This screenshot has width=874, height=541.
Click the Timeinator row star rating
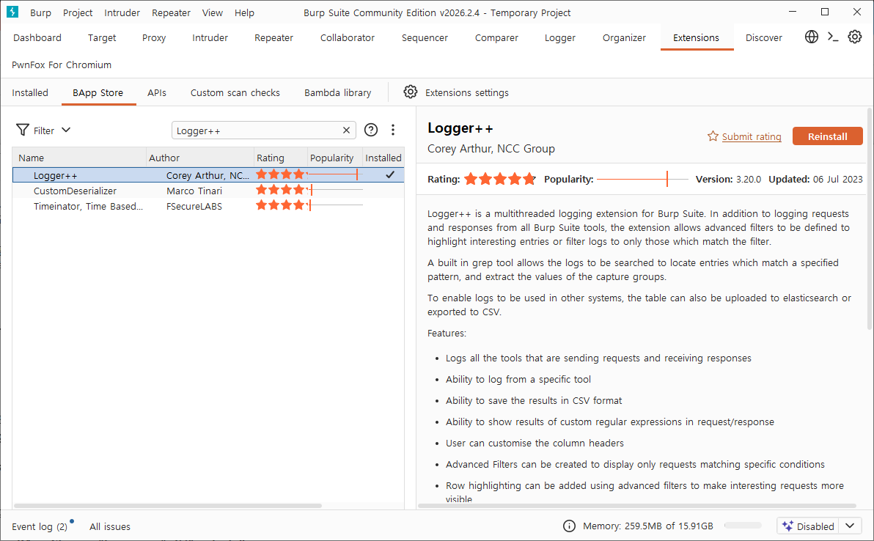pyautogui.click(x=281, y=205)
